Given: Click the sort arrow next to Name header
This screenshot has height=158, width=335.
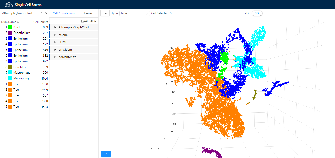Looking at the screenshot, I should (x=18, y=22).
